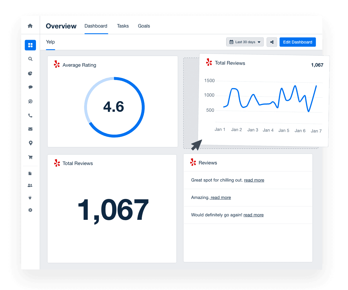Open the settings gear at sidebar bottom
Image resolution: width=348 pixels, height=290 pixels.
30,210
